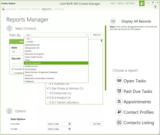This screenshot has height=135, width=160.
Task: Run the Open Tasks report
Action: 135,81
